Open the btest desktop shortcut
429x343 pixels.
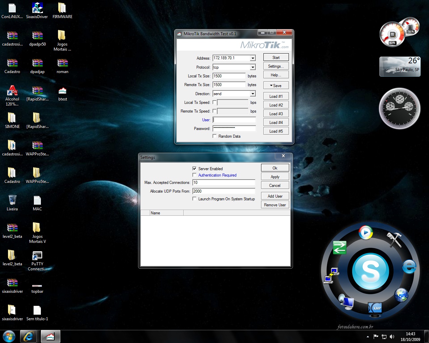pos(62,92)
